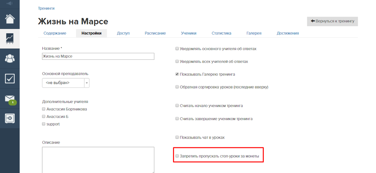Check Показывать чат в уроках
376x173 pixels.
pyautogui.click(x=177, y=138)
